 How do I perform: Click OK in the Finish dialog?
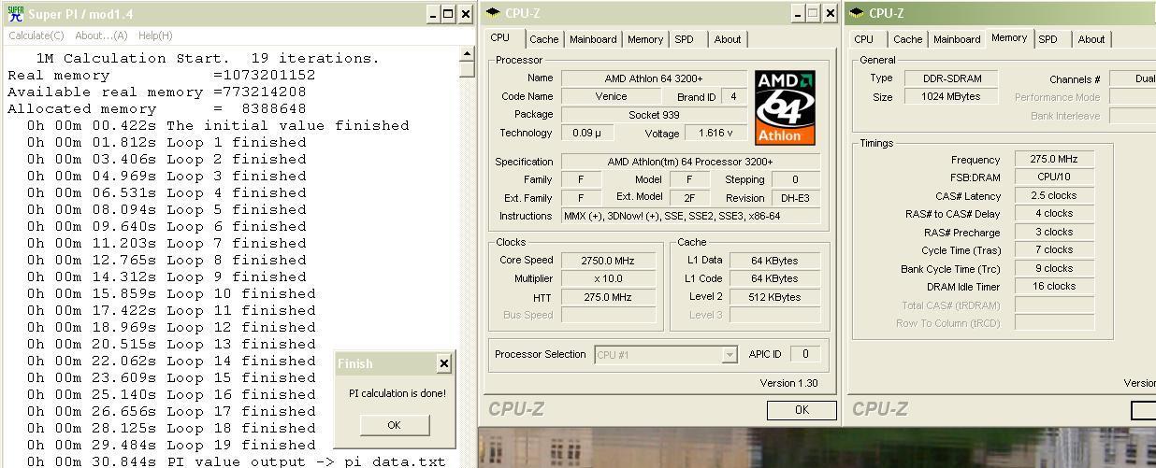coord(394,424)
